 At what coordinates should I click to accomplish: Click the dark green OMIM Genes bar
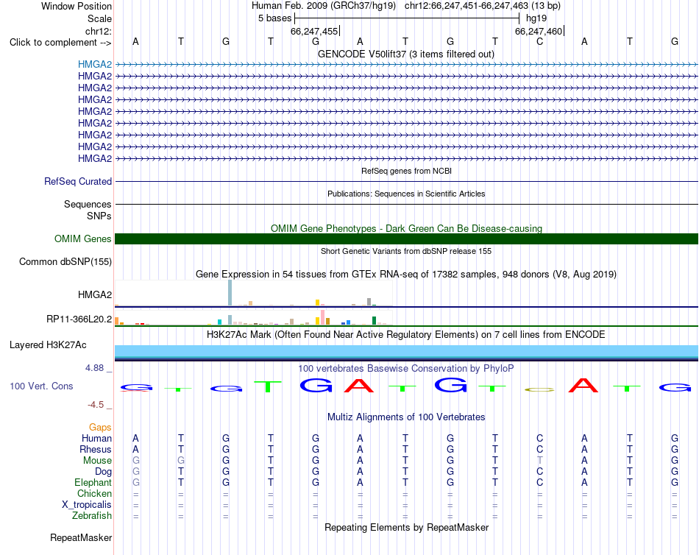406,238
